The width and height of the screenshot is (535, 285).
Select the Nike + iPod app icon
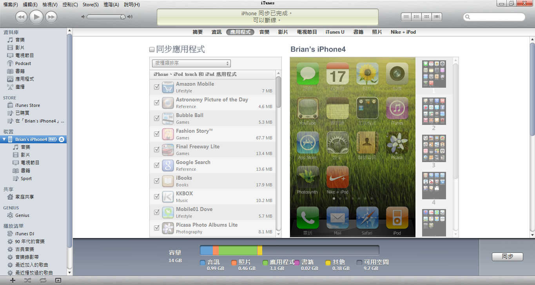pyautogui.click(x=337, y=177)
